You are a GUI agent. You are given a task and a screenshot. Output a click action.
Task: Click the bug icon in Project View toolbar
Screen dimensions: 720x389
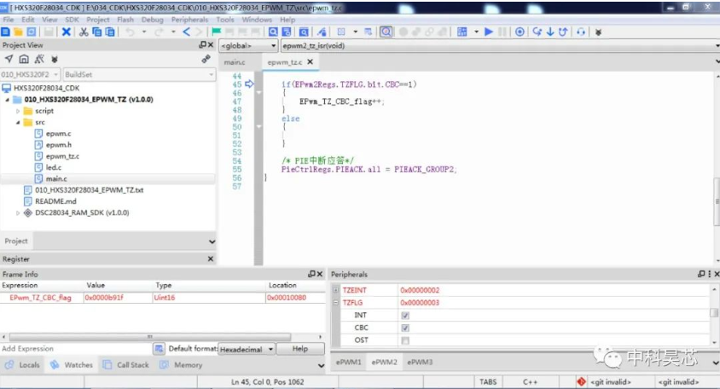point(55,59)
